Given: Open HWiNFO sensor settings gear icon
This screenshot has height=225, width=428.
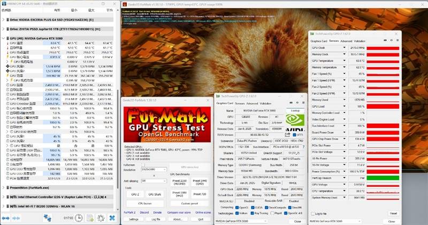Looking at the screenshot, I should pyautogui.click(x=101, y=218).
